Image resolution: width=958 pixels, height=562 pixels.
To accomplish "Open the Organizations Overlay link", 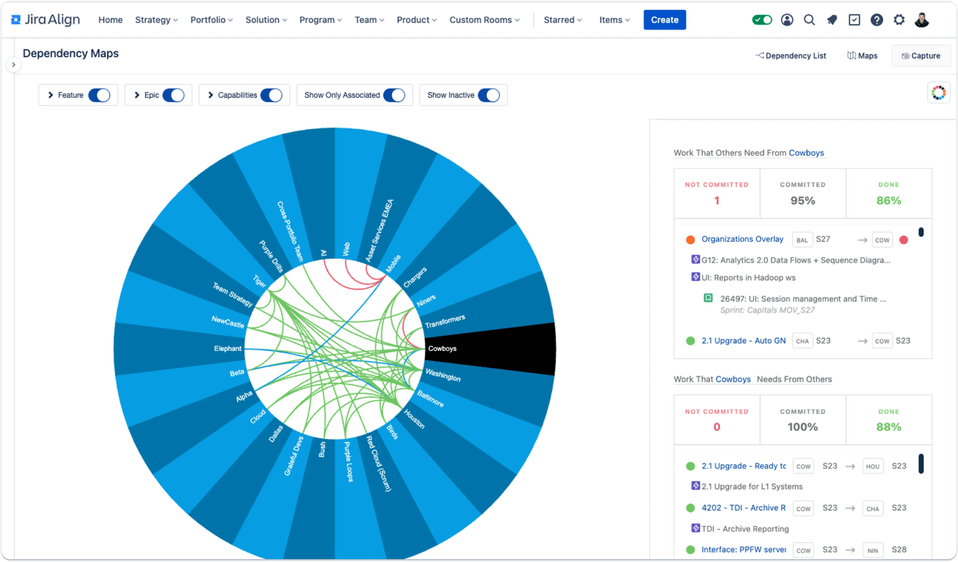I will tap(742, 239).
